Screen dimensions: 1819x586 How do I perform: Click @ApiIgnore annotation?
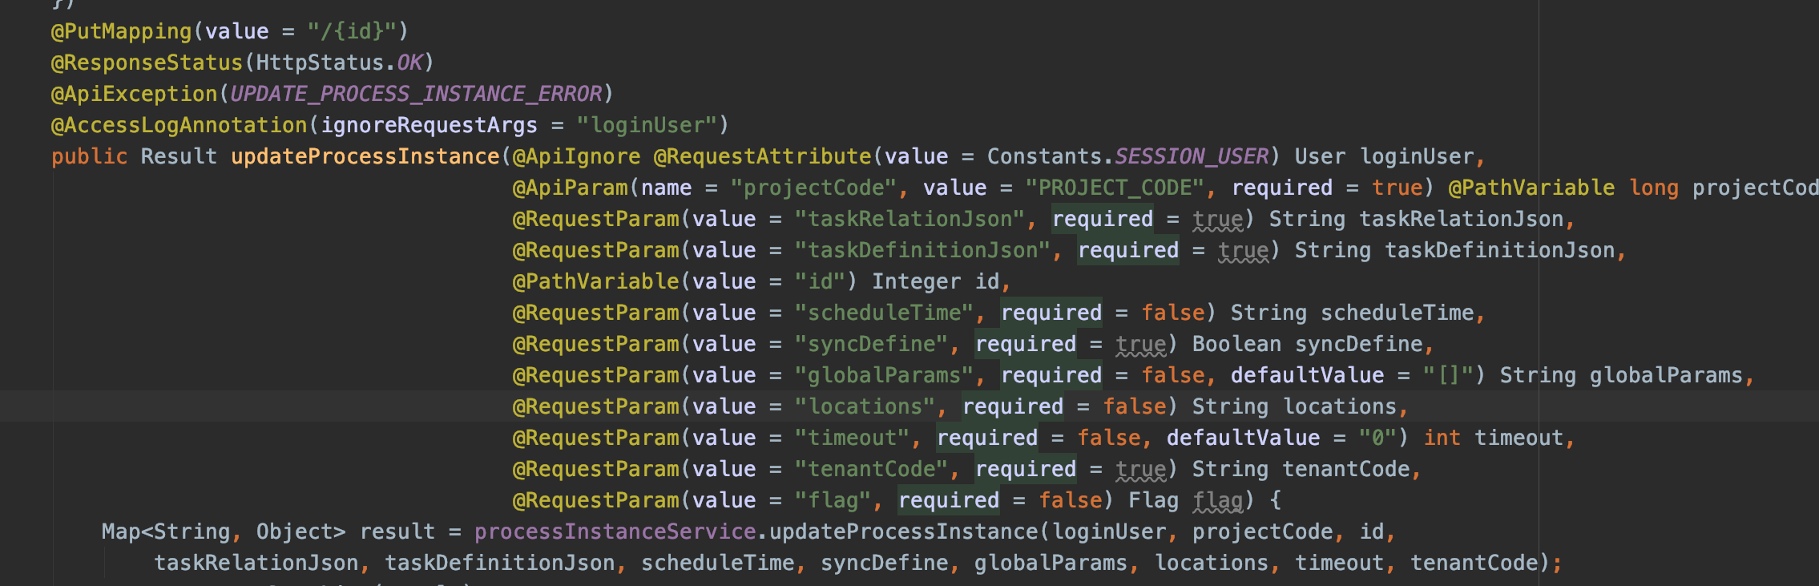tap(577, 156)
